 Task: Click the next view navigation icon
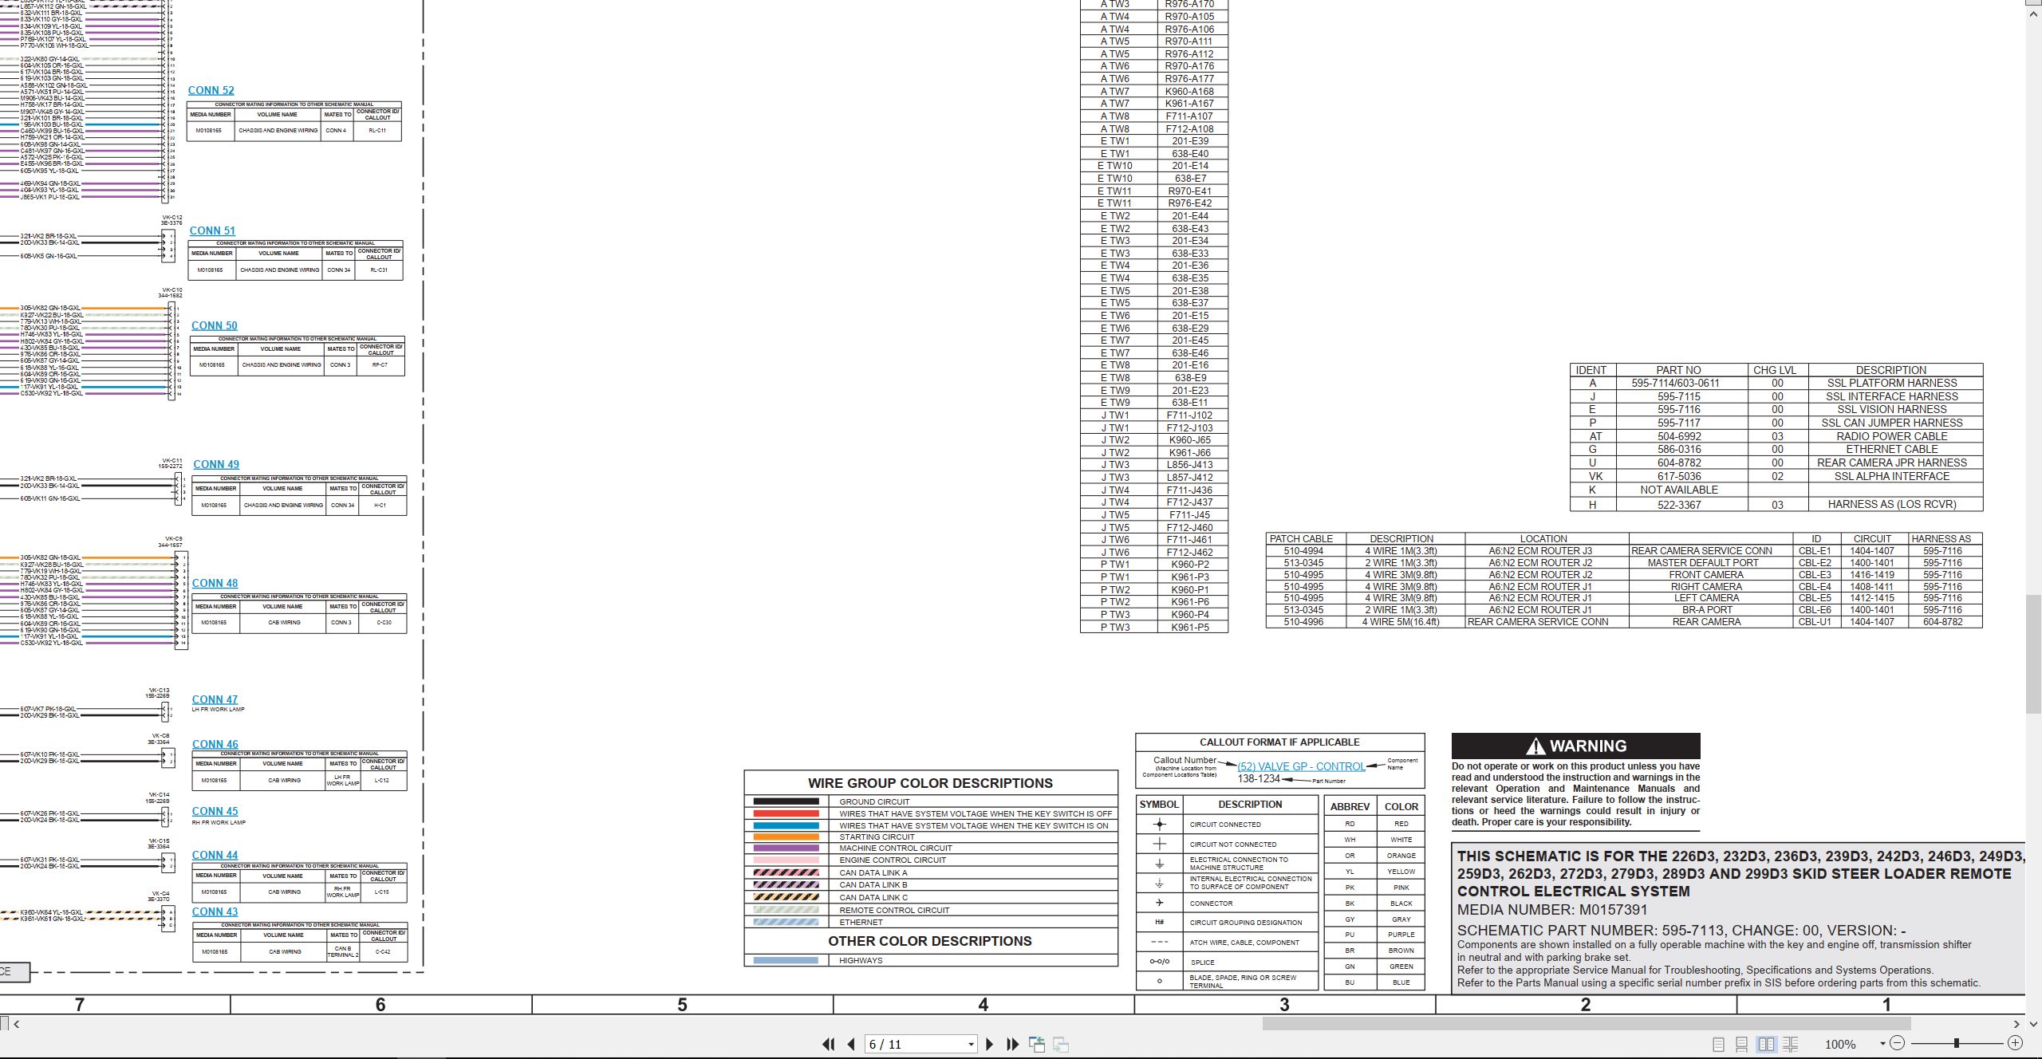pyautogui.click(x=1061, y=1044)
